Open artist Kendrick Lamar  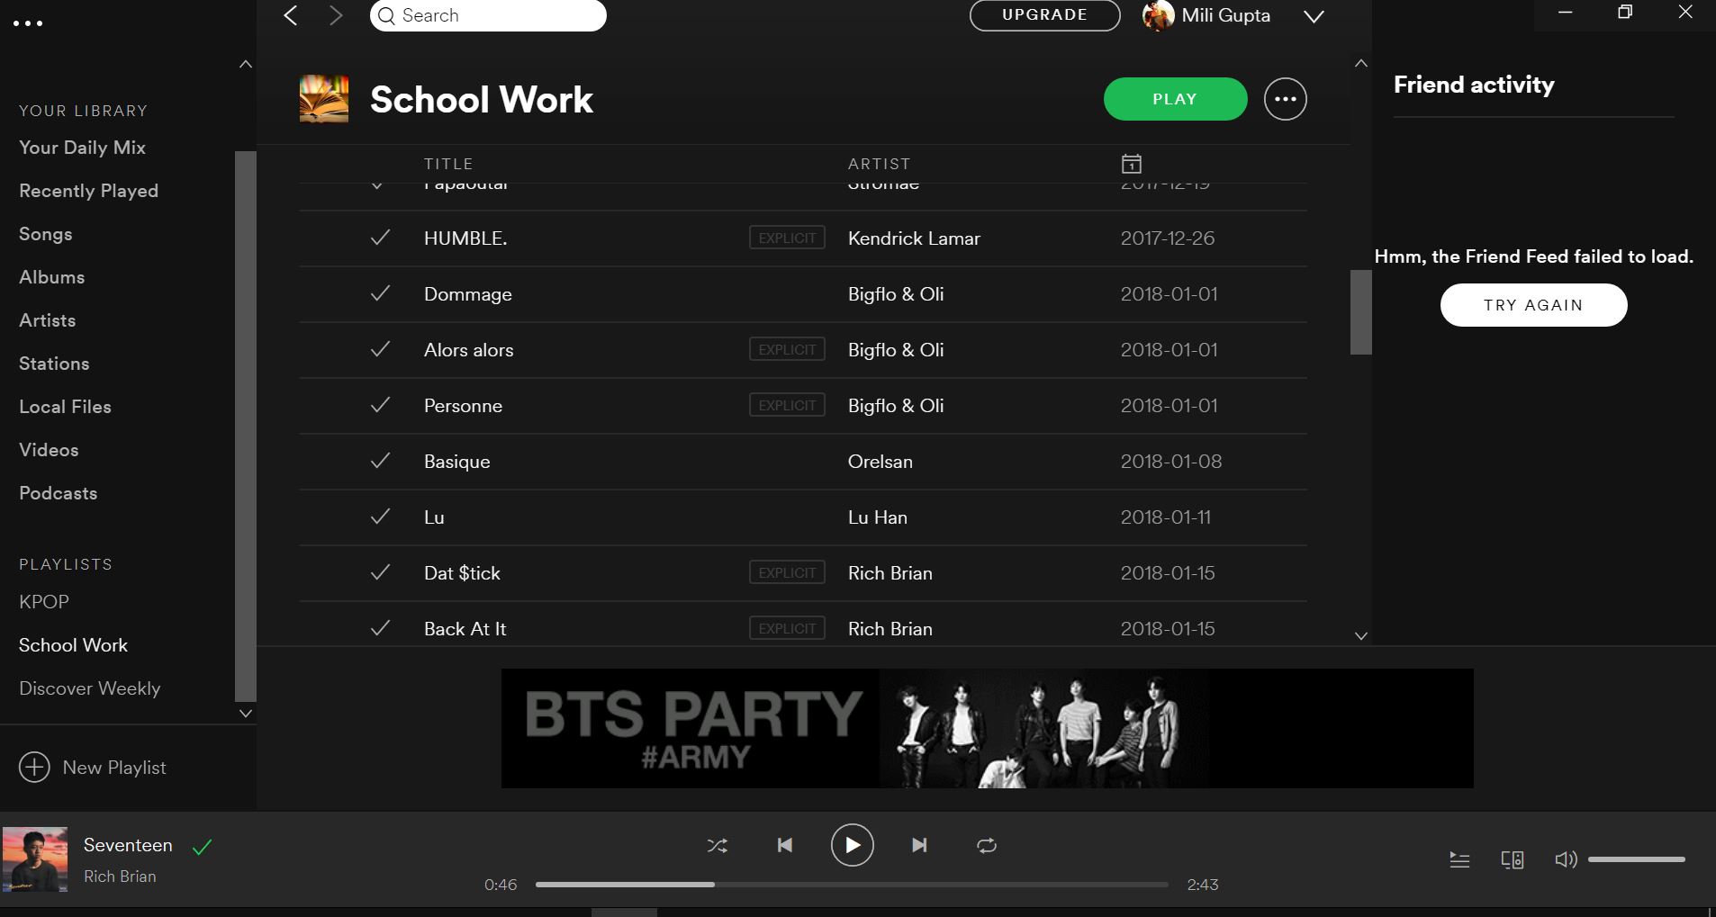914,238
